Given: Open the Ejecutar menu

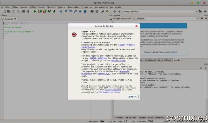Looking at the screenshot, I should (x=51, y=7).
